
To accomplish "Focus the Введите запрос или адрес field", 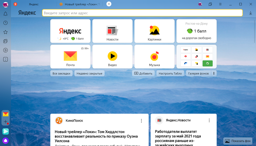I will click(x=142, y=13).
